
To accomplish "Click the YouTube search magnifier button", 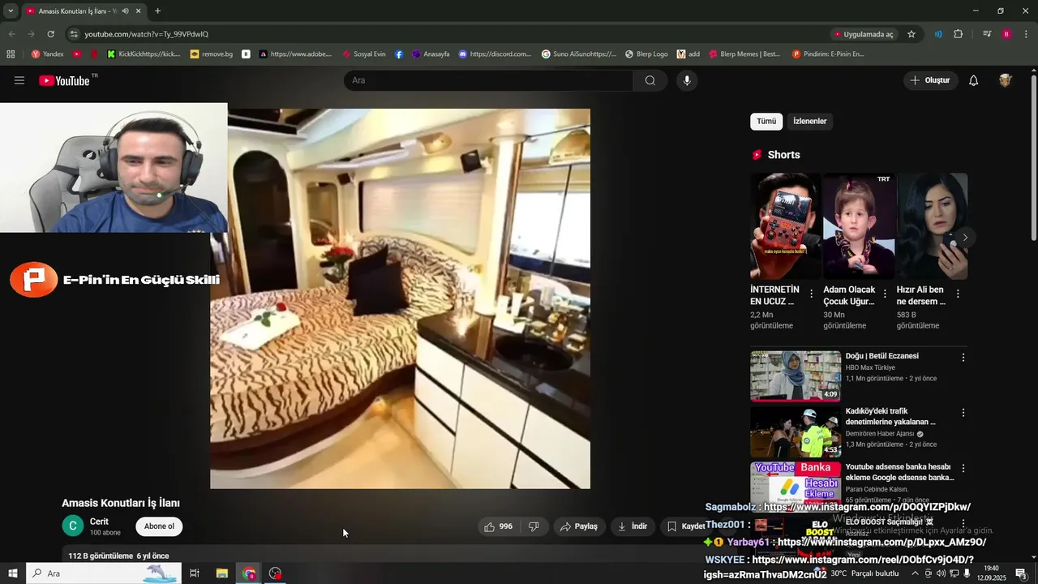I will tap(650, 80).
